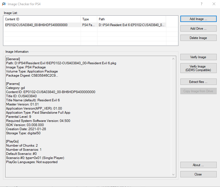Click the 'Master Version: 01.01' line

pos(22,104)
